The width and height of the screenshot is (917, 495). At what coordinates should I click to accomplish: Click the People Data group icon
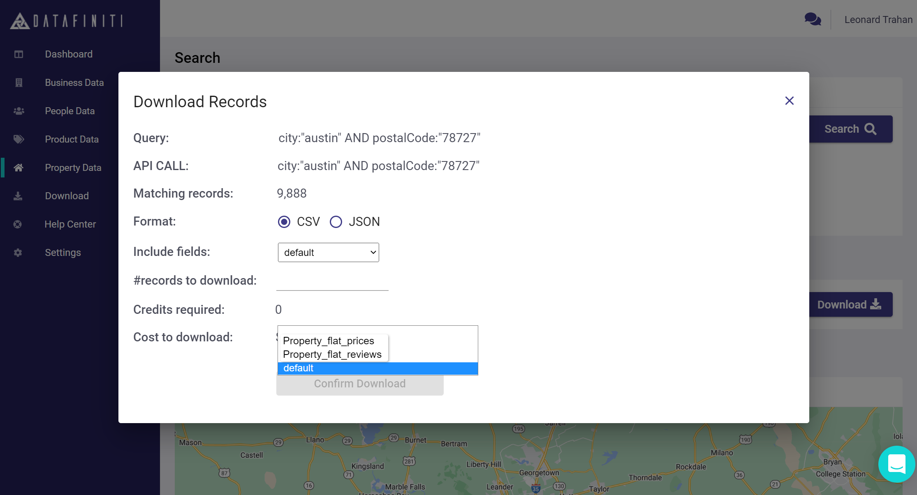19,111
